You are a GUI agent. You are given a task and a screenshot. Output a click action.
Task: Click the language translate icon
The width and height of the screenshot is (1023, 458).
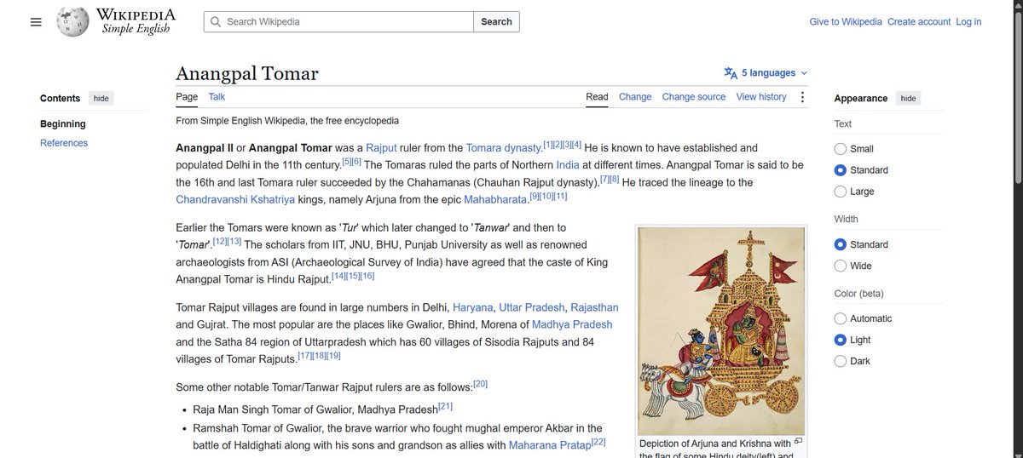731,73
